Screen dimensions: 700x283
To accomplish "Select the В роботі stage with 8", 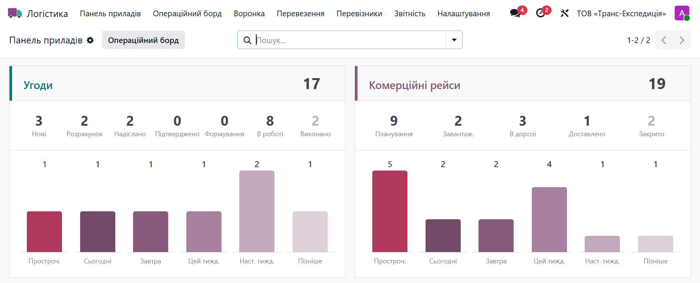I will click(x=270, y=126).
